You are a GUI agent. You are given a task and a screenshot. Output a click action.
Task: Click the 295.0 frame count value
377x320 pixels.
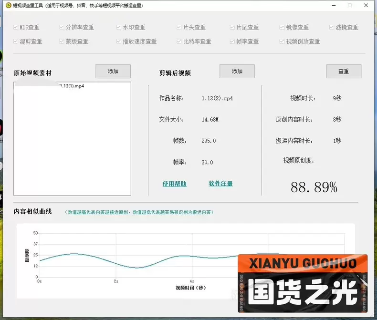209,141
